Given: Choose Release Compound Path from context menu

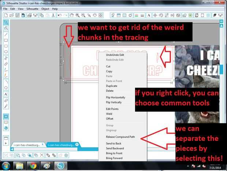Looking at the screenshot, I should pos(120,137).
